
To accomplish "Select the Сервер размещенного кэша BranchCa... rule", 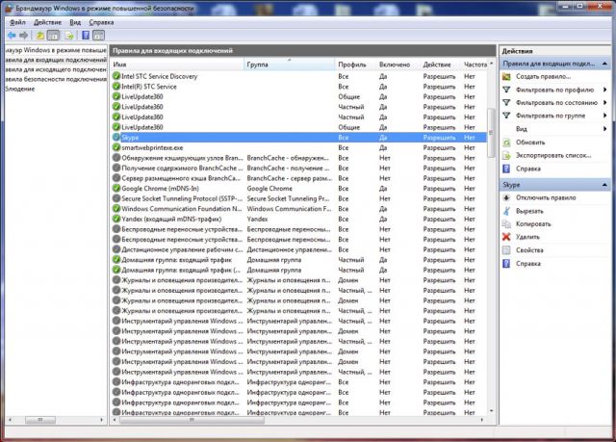I will (x=298, y=178).
